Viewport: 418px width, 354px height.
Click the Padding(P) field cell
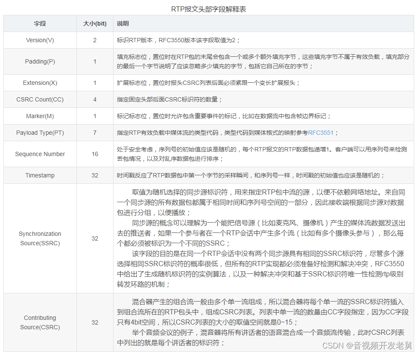(x=40, y=61)
